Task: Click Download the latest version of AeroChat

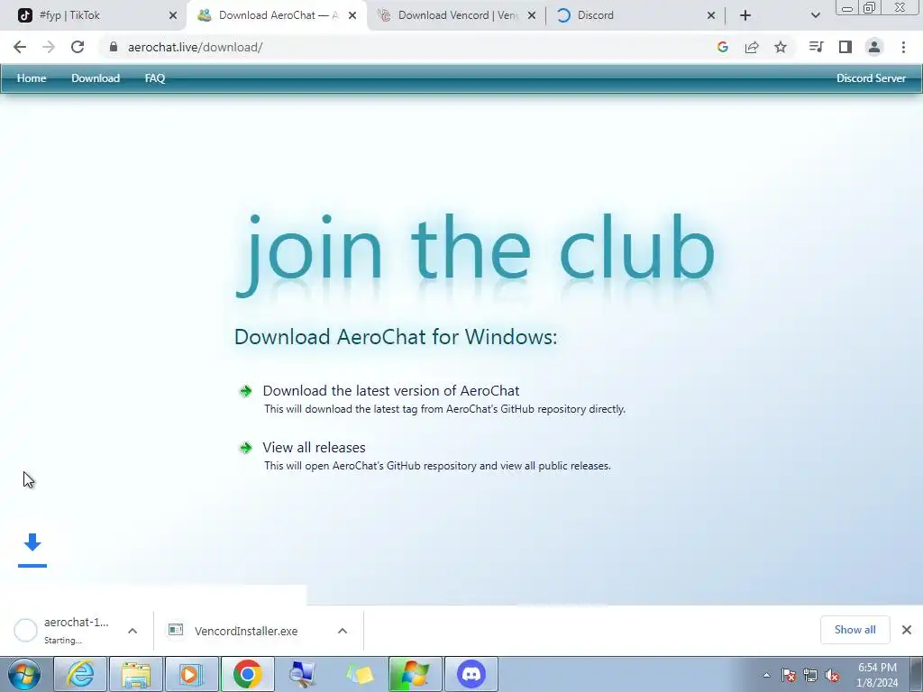Action: pos(391,391)
